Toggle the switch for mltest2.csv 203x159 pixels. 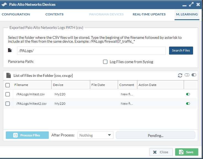[188, 104]
